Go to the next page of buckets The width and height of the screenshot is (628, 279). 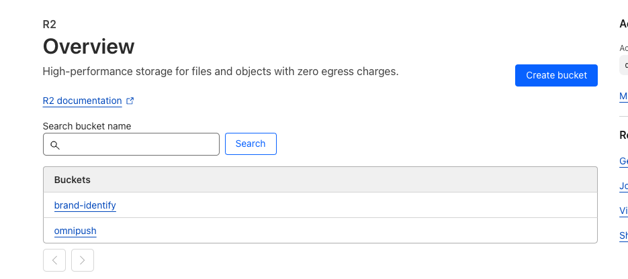82,260
